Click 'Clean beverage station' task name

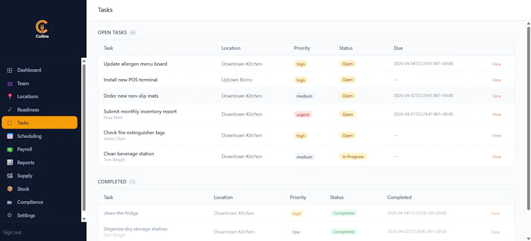click(x=129, y=153)
